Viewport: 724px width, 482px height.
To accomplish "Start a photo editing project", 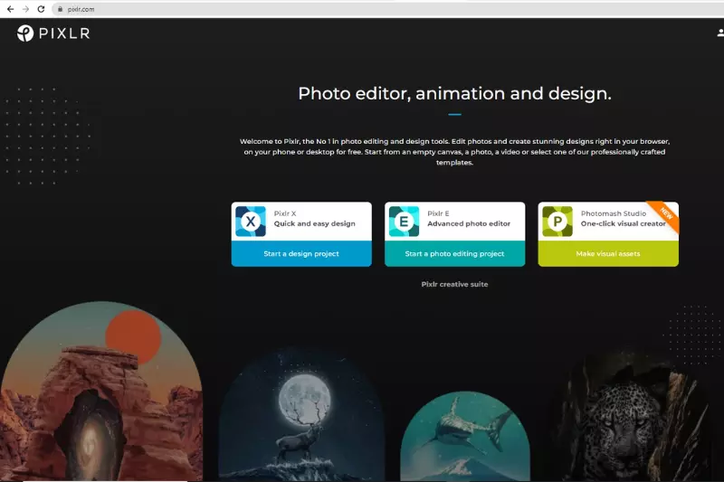I will (x=455, y=253).
